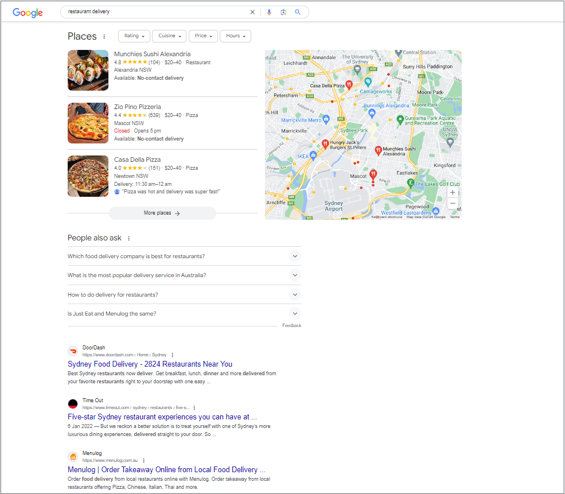Screen dimensions: 565x494
Task: Open People also ask three-dot menu
Action: (x=128, y=238)
